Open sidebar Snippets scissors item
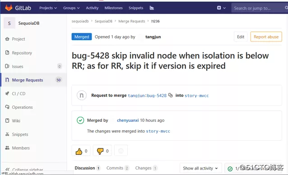 click(x=20, y=134)
